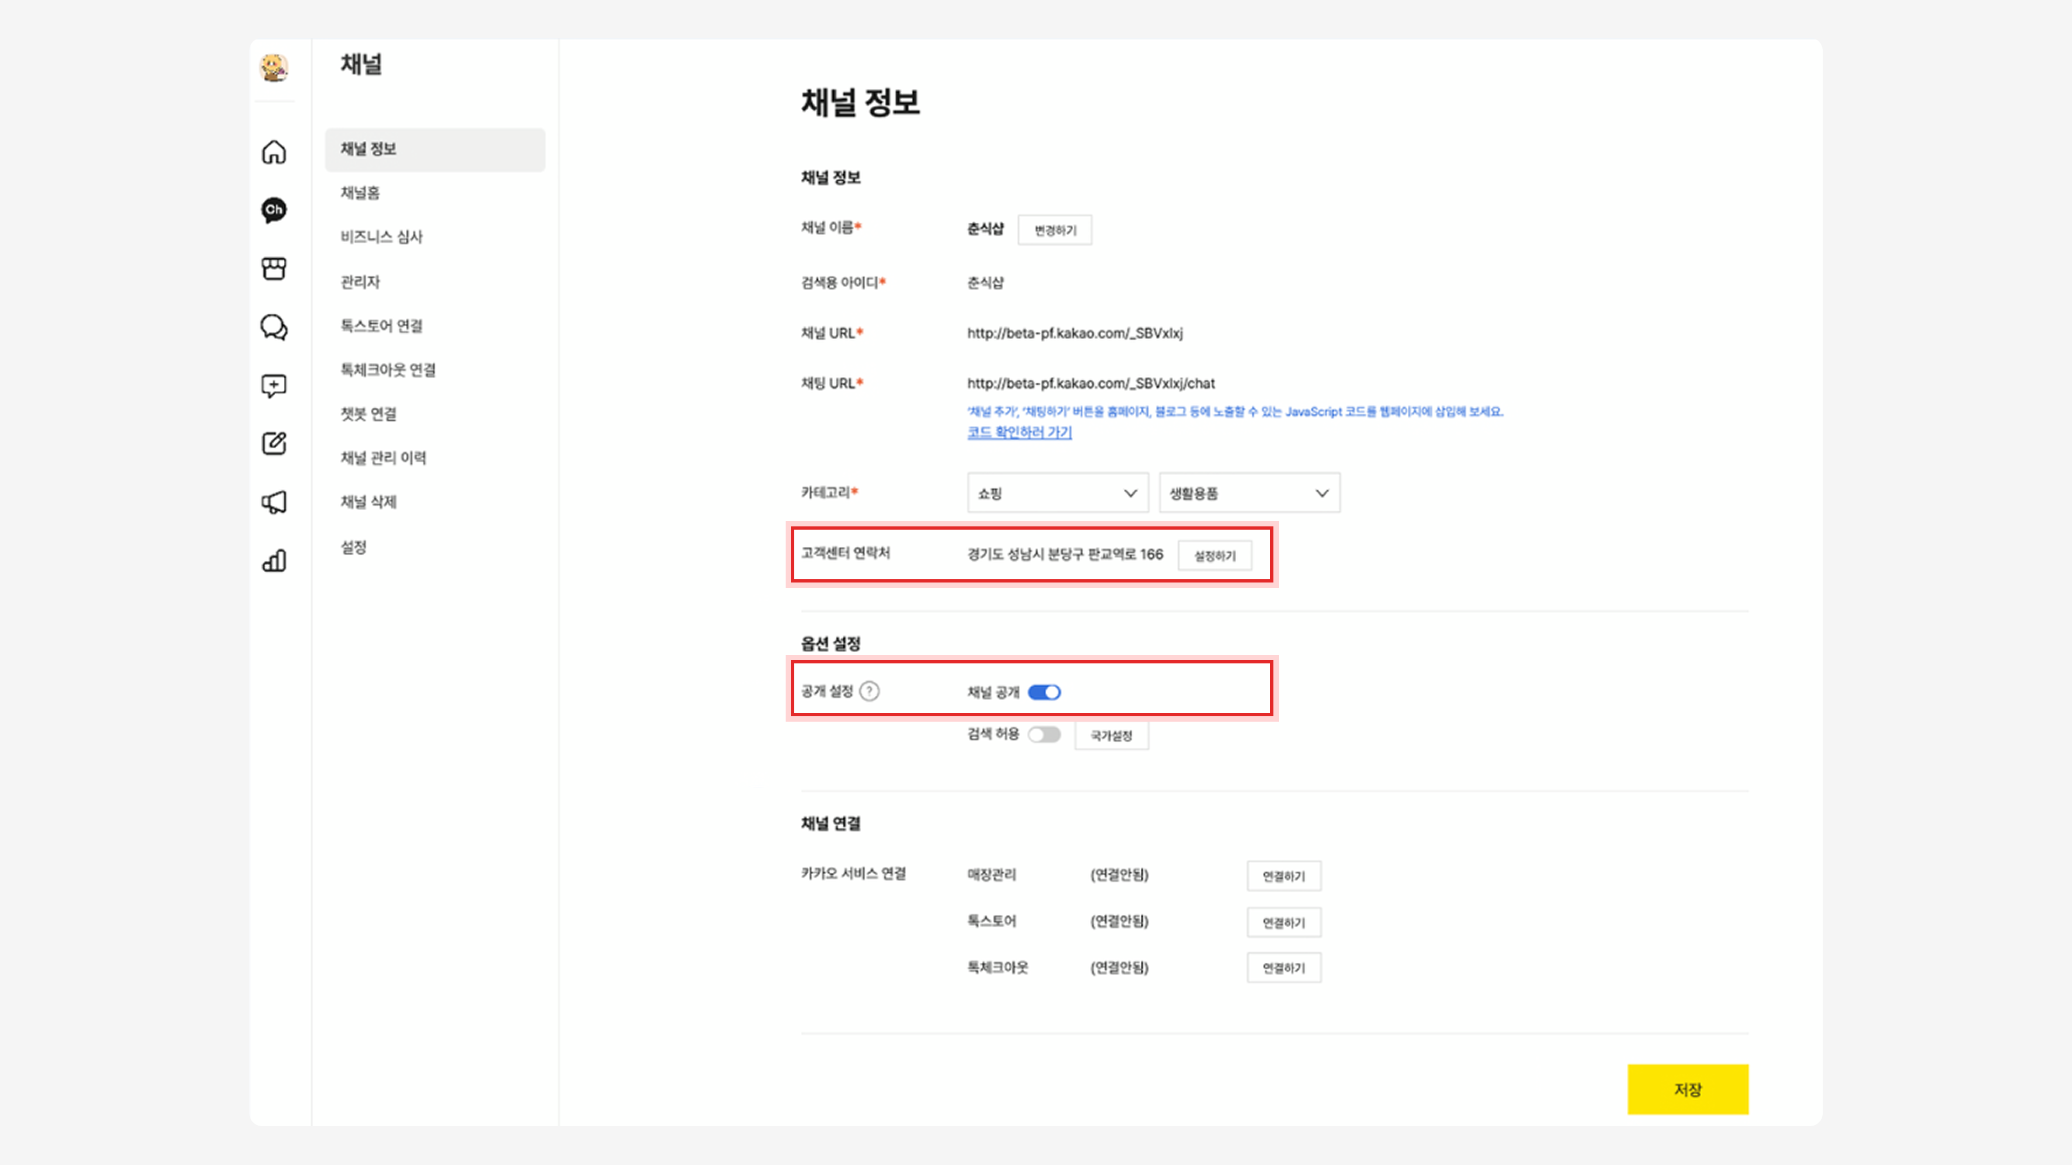Click the message plus icon
This screenshot has width=2072, height=1165.
274,386
